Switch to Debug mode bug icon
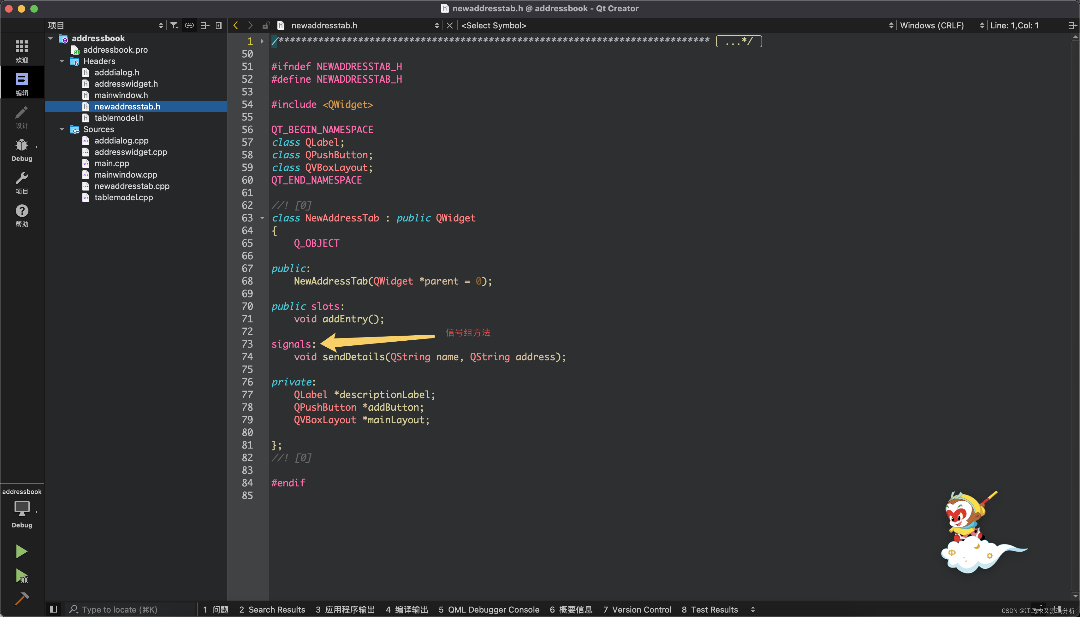 click(x=21, y=146)
